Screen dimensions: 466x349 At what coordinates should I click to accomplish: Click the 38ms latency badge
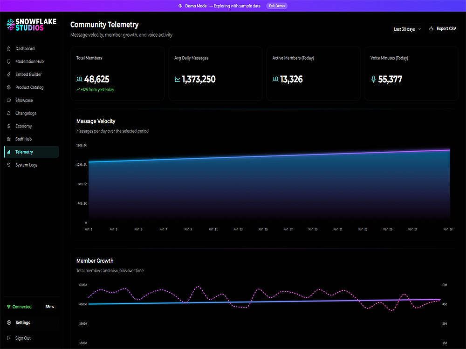coord(50,307)
